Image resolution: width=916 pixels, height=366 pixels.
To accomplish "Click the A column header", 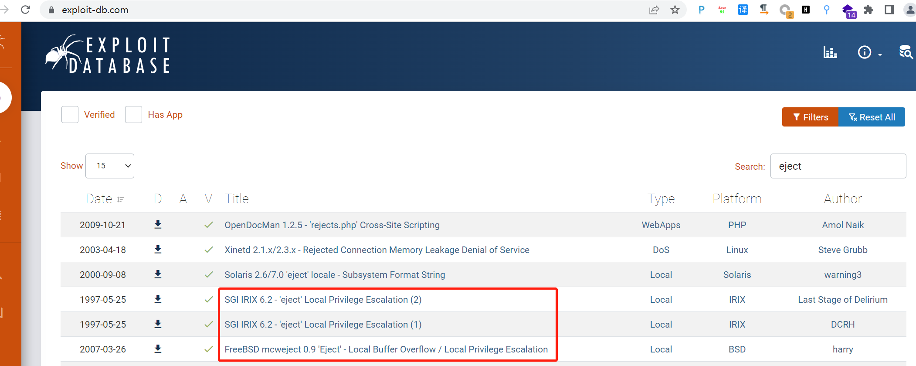I will tap(183, 199).
